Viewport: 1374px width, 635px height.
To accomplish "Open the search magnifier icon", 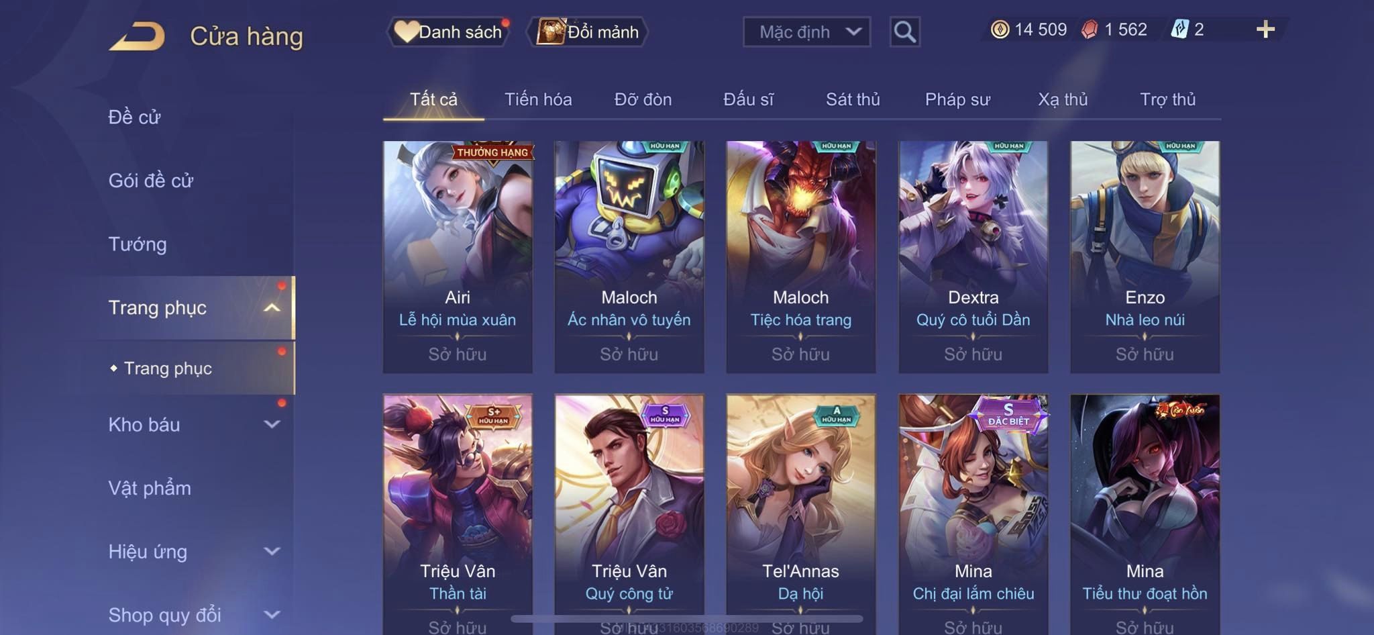I will 904,32.
